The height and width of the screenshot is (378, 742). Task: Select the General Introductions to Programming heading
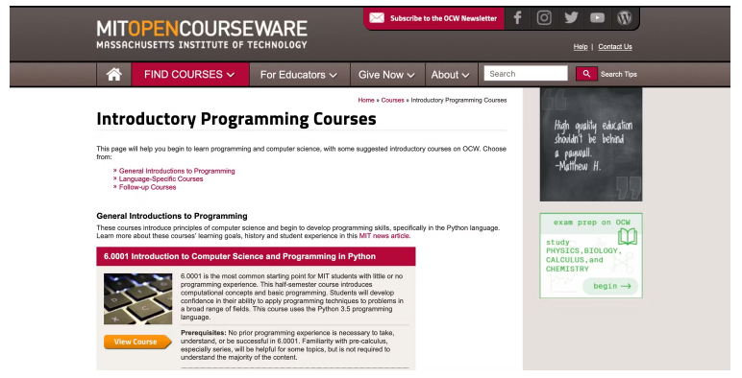[x=172, y=216]
